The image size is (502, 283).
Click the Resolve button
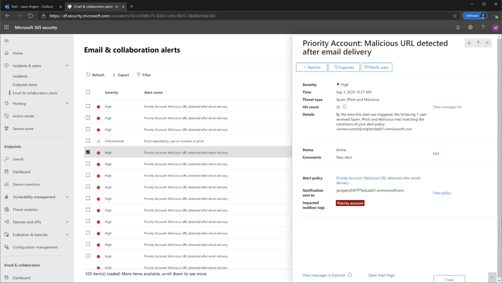coord(312,67)
